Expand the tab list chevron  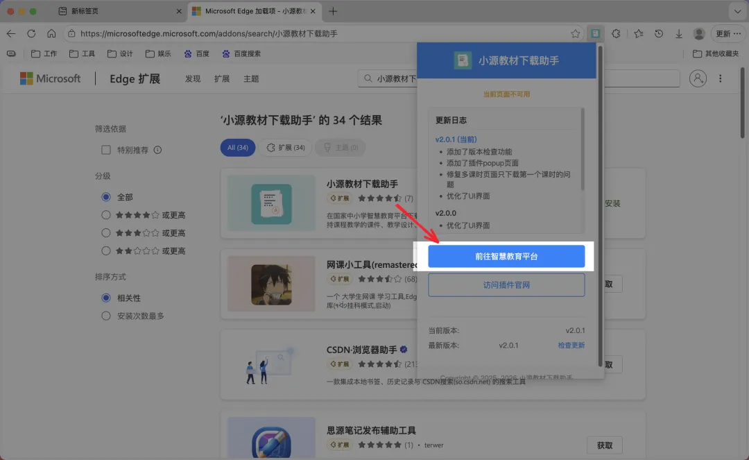[x=737, y=11]
